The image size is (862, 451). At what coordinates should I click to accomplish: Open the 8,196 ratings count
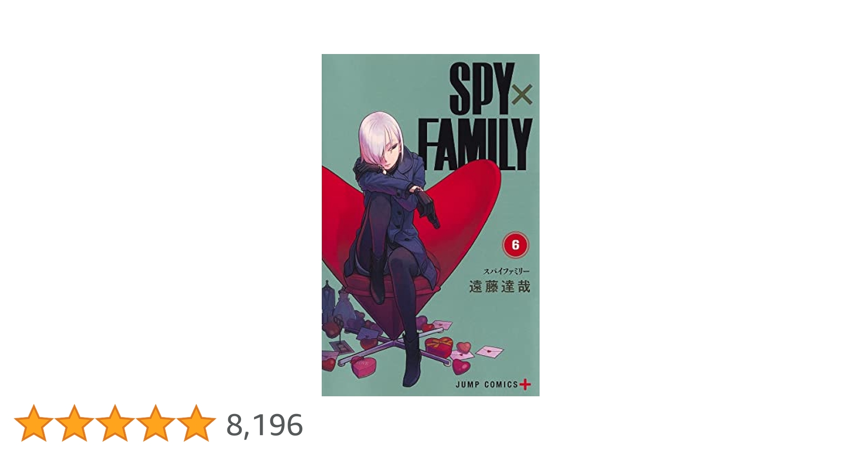coord(264,425)
